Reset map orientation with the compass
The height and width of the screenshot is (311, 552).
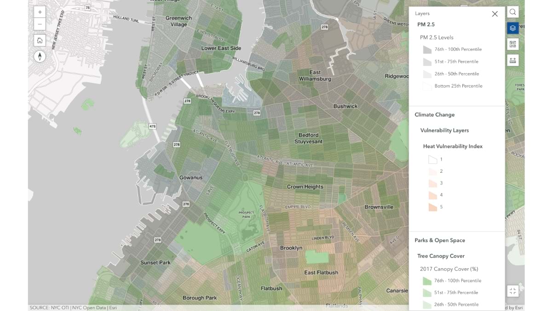point(40,56)
